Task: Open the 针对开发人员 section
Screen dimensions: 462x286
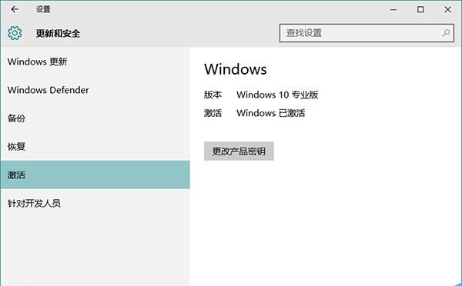Action: (x=95, y=203)
